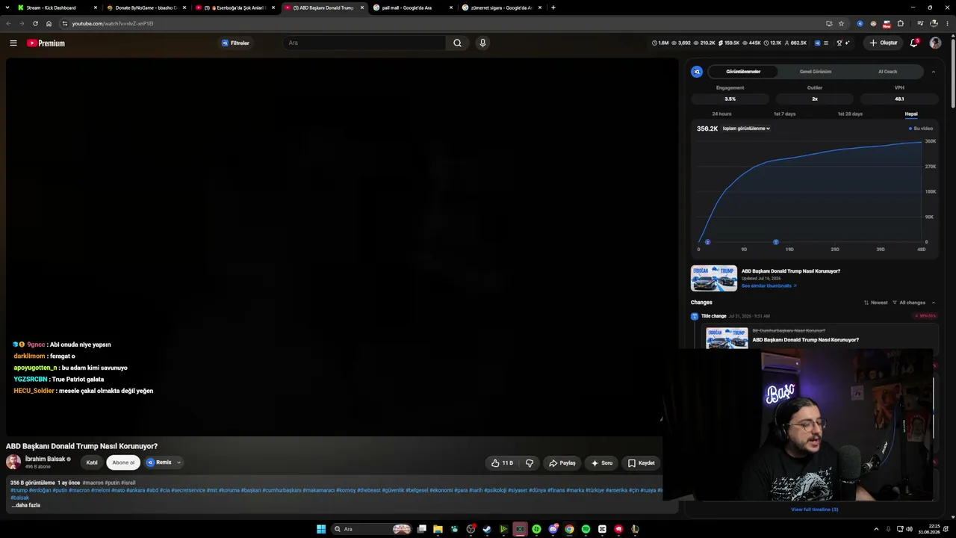Click the Windows taskbar search box
Viewport: 956px width, 538px height.
[371, 529]
